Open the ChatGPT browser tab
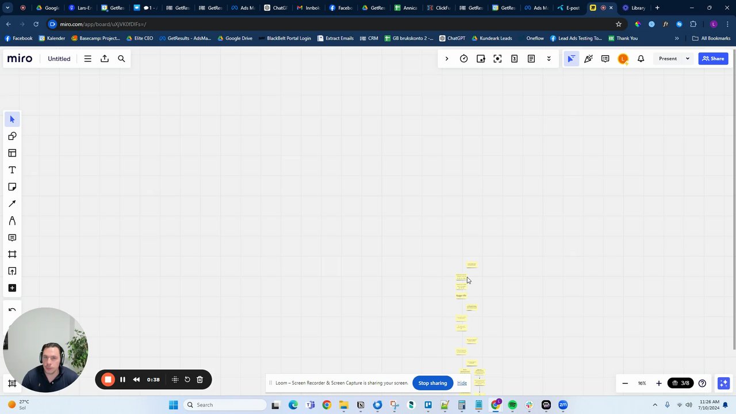 (x=275, y=8)
